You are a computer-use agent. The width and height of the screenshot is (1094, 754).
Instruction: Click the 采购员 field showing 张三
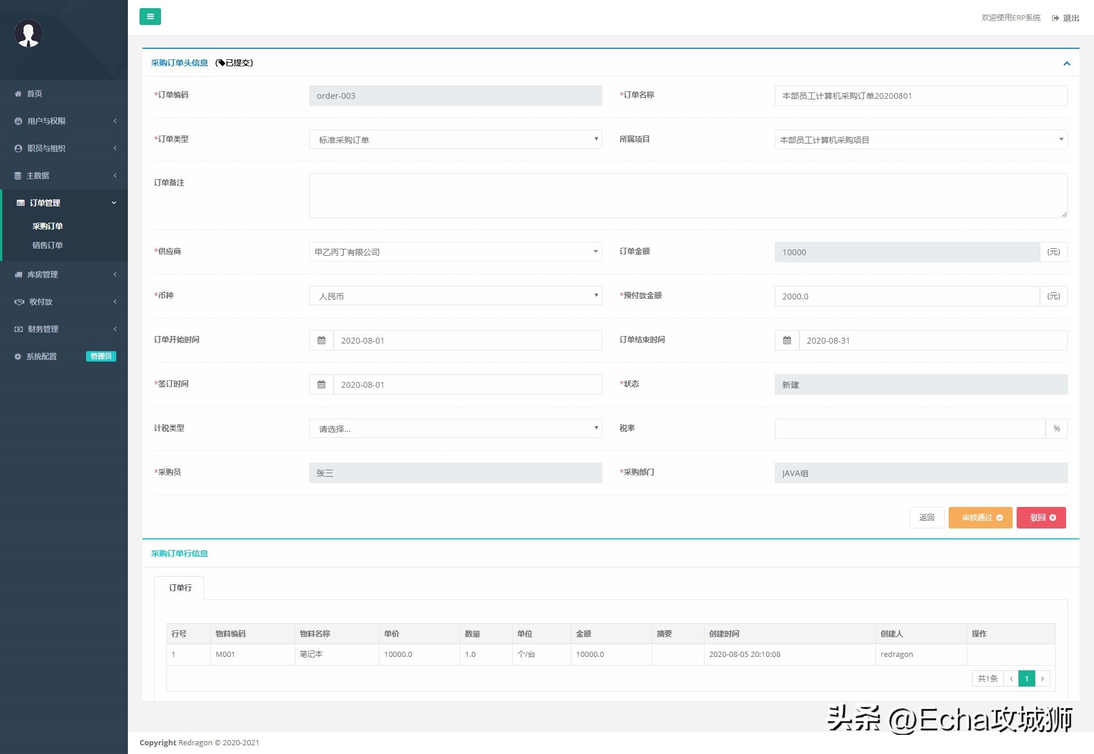(456, 473)
